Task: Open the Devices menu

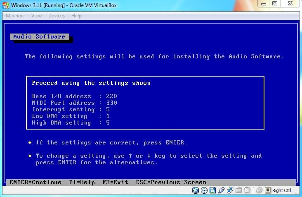Action: pos(57,16)
